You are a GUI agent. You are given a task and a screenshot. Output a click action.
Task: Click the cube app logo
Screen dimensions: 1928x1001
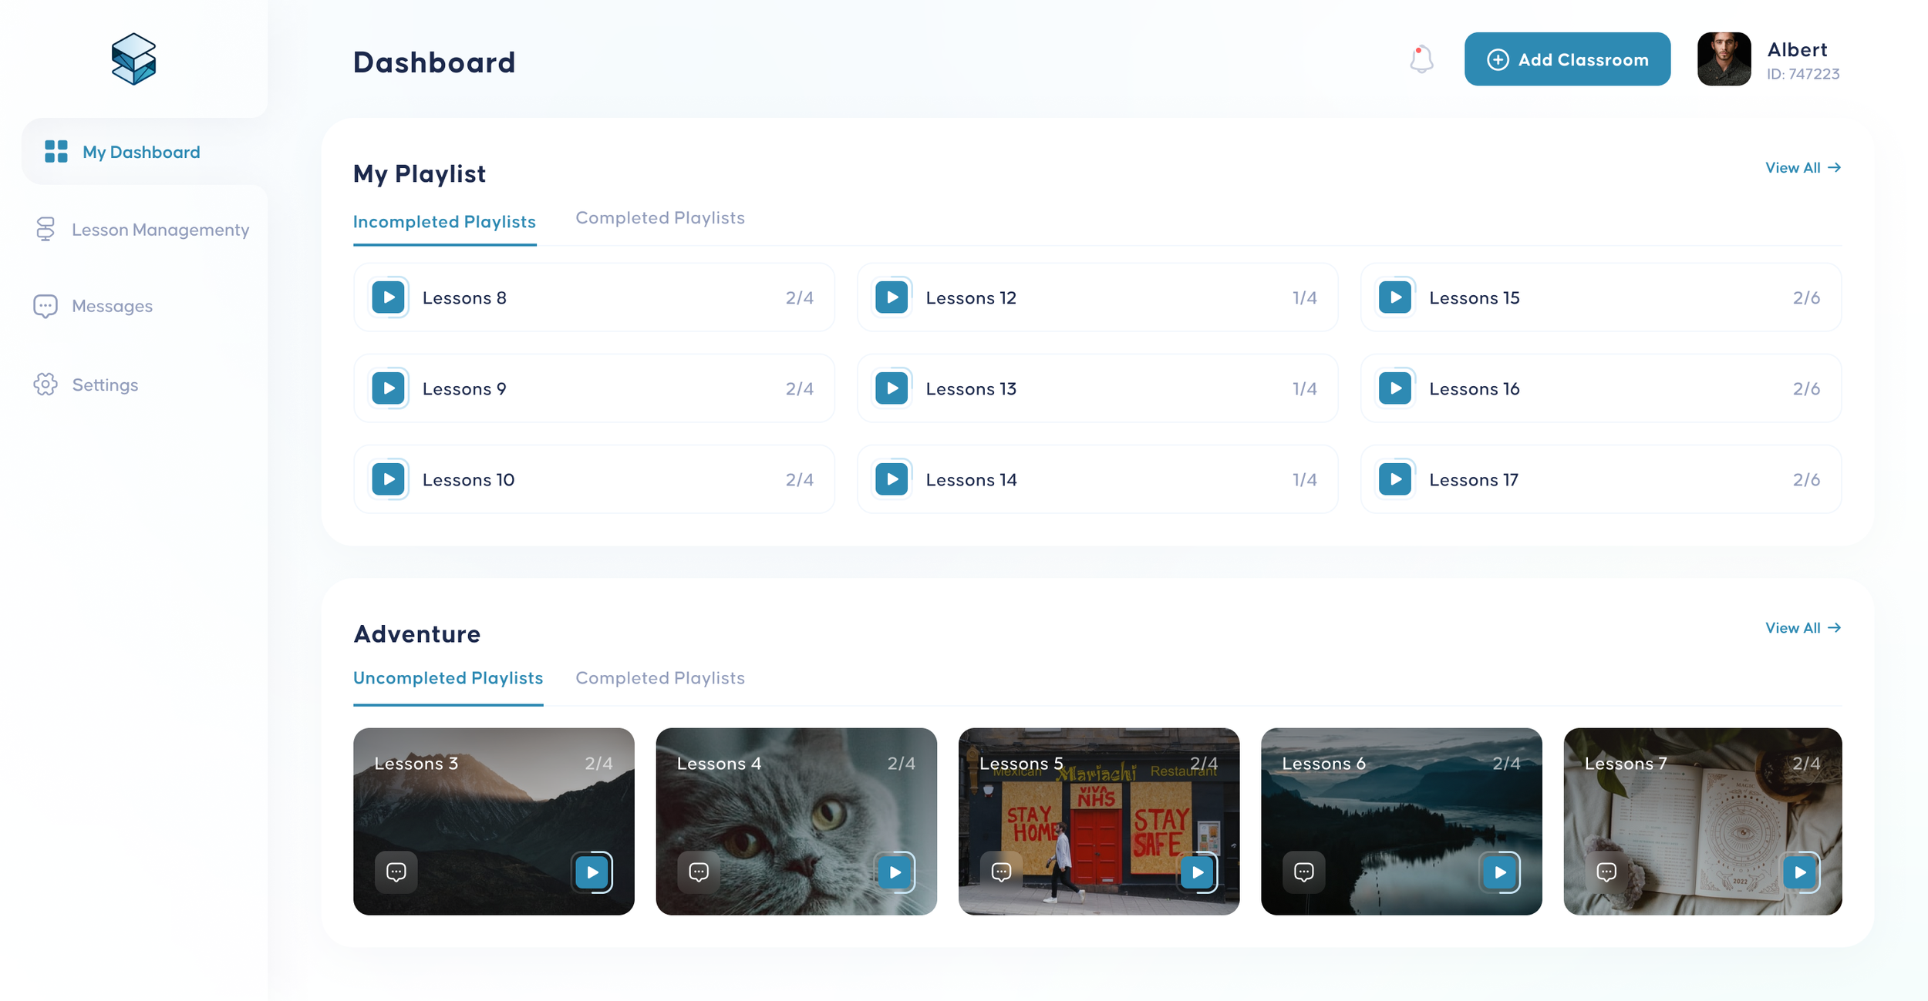click(133, 59)
